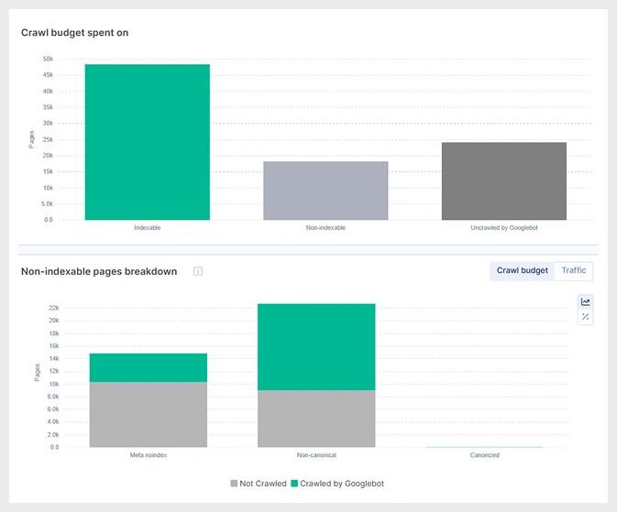Viewport: 617px width, 512px height.
Task: Click green crawled segment of Non-canonical bar
Action: pos(316,346)
